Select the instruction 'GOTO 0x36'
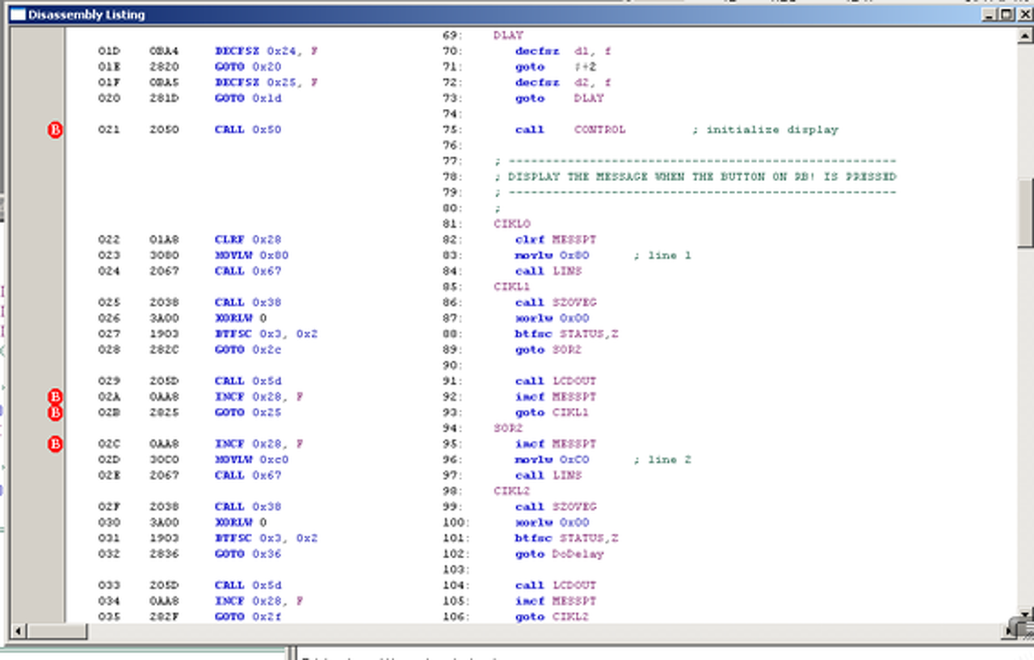The width and height of the screenshot is (1034, 660). [x=248, y=554]
